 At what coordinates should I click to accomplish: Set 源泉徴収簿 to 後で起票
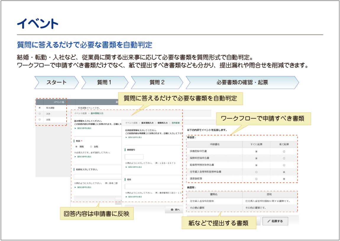[284, 179]
